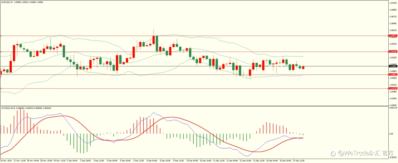This screenshot has height=163, width=398.
Task: Select the black current-price line at 1.04981
Action: point(194,66)
